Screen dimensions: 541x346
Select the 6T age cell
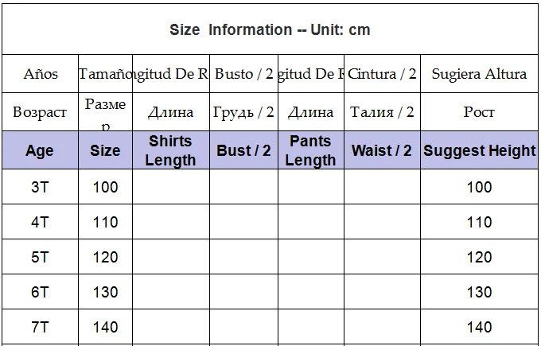40,292
